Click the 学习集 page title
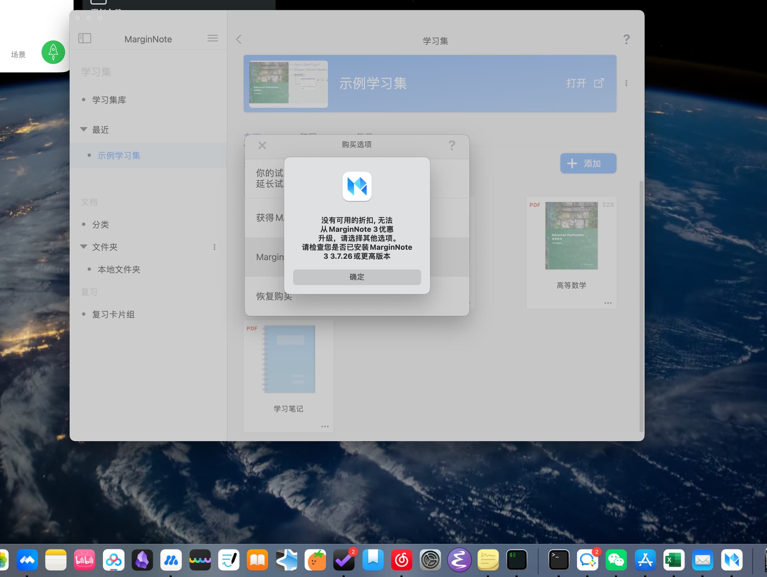The image size is (767, 577). (x=435, y=41)
